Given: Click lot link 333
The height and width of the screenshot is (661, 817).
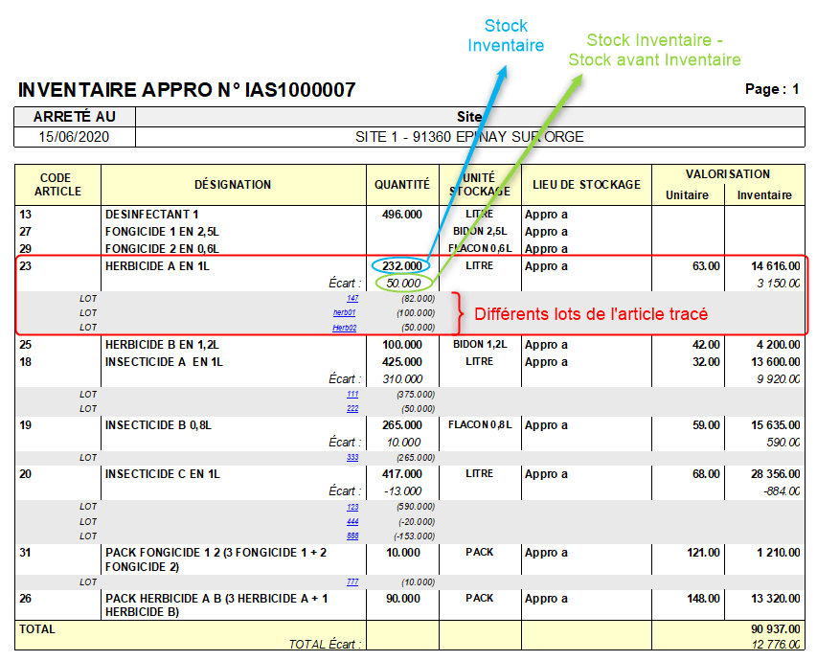Looking at the screenshot, I should tap(352, 458).
